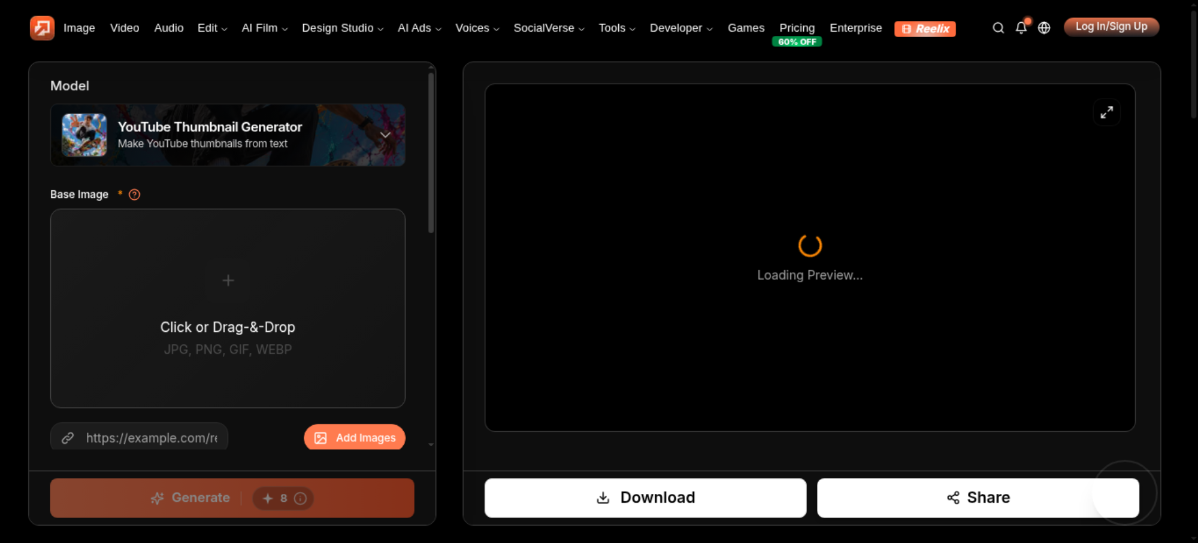Expand the AI Film menu
This screenshot has width=1198, height=543.
tap(265, 28)
